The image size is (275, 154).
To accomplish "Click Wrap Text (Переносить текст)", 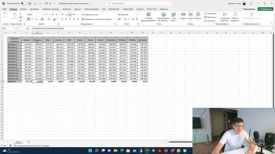I will coord(90,15).
